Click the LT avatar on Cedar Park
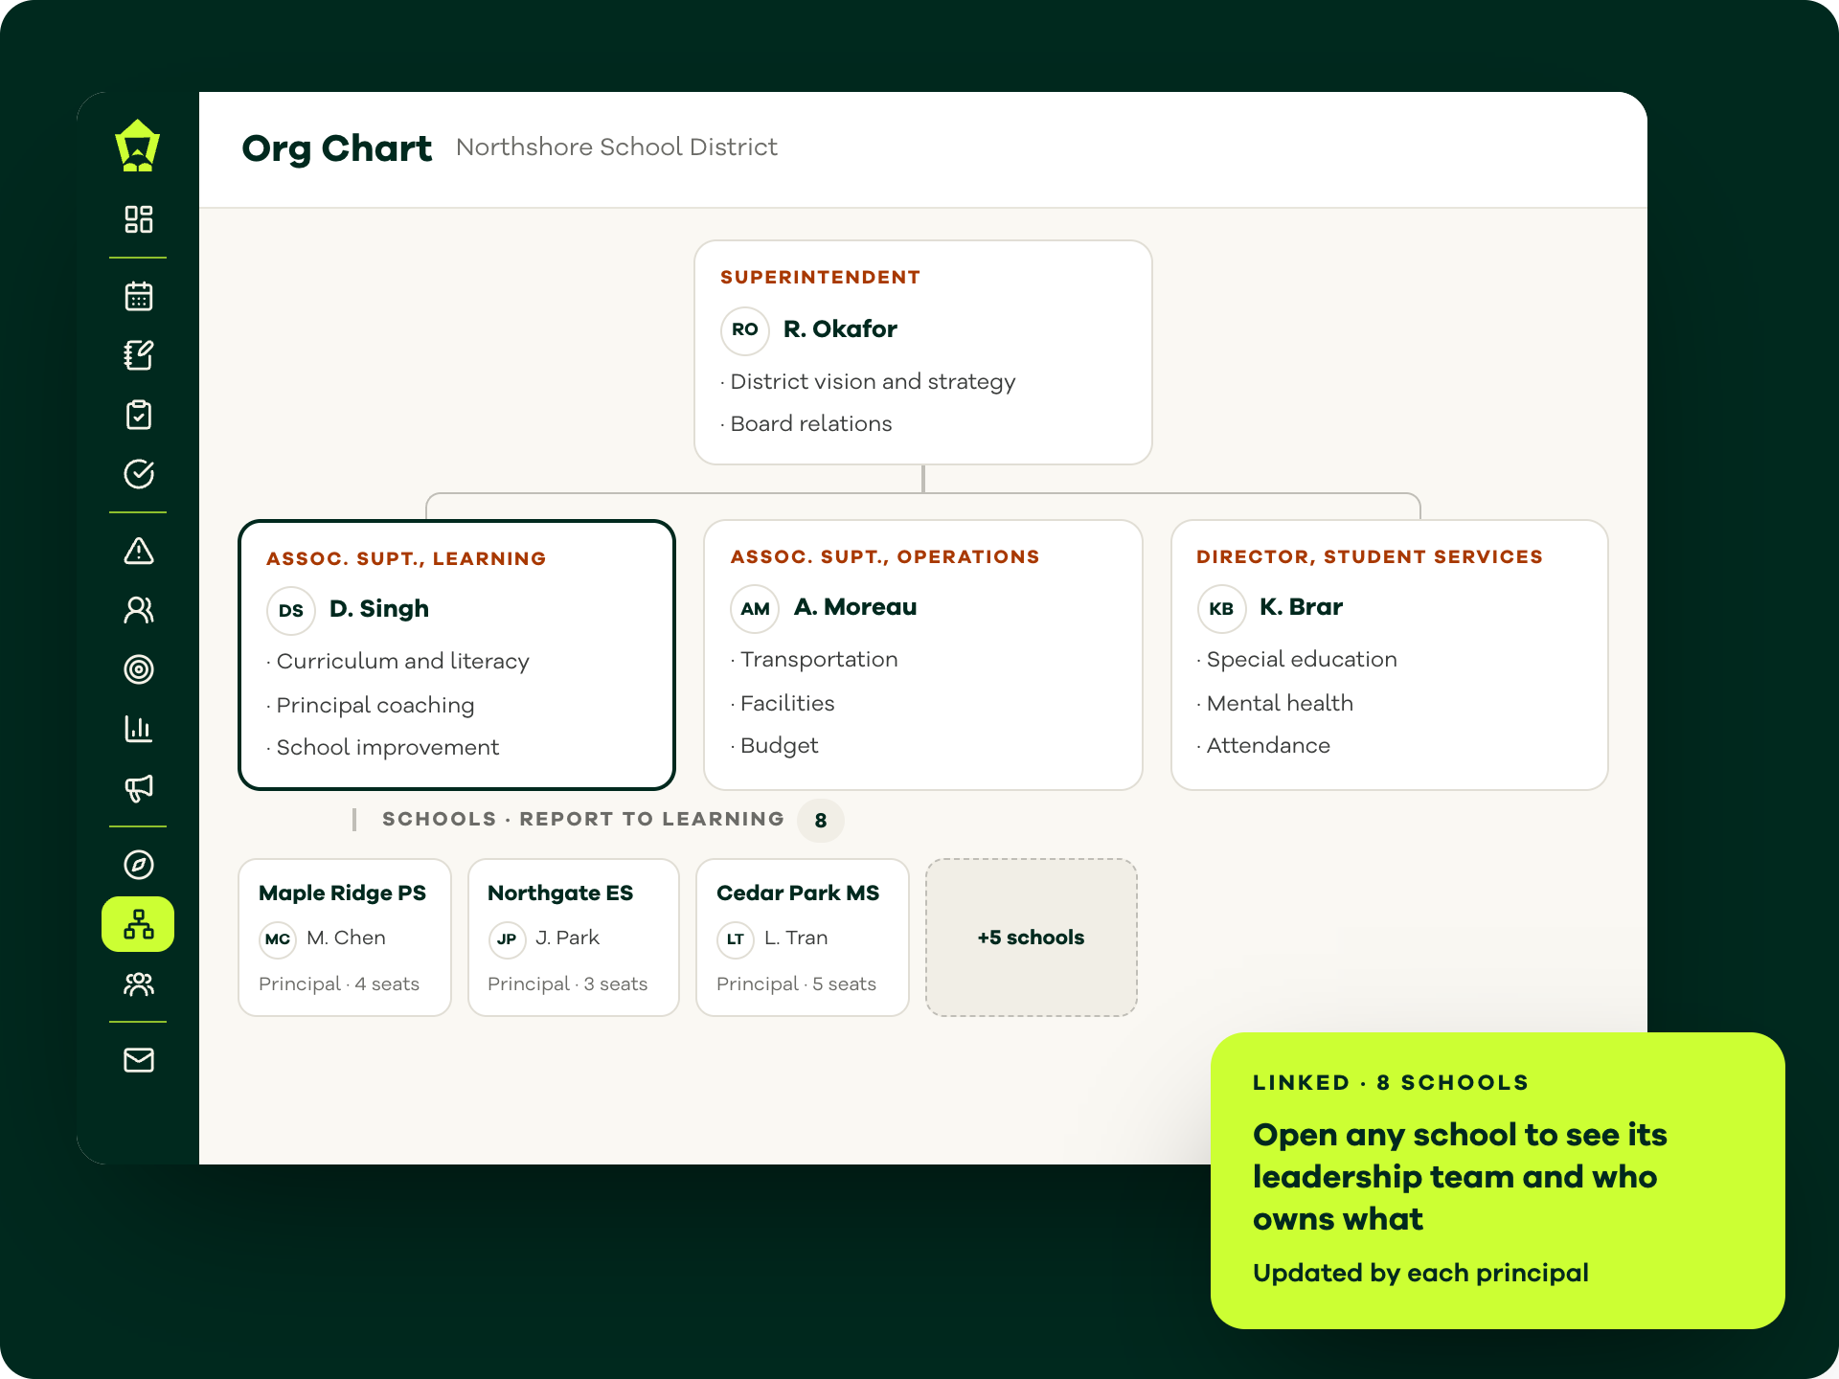The height and width of the screenshot is (1379, 1839). (736, 939)
